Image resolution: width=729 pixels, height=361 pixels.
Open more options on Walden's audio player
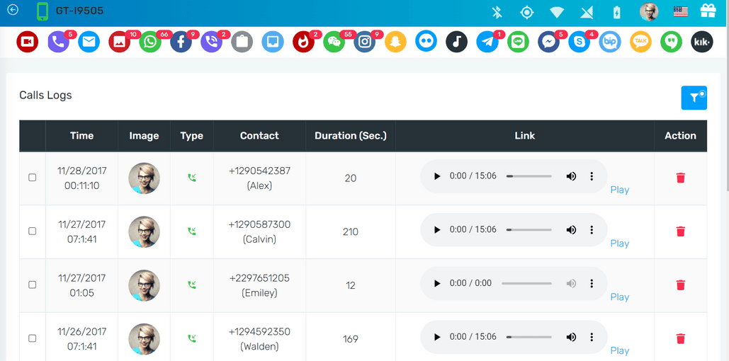coord(592,337)
